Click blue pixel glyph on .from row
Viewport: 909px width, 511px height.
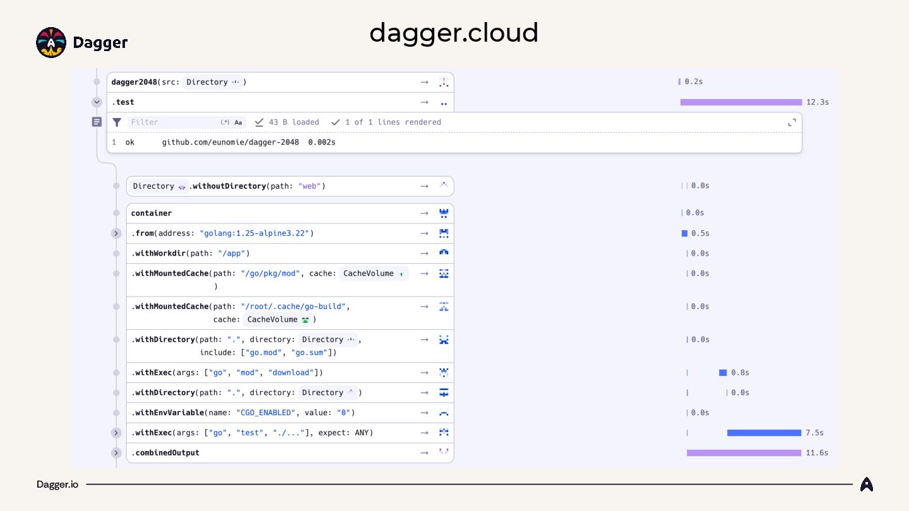(444, 233)
